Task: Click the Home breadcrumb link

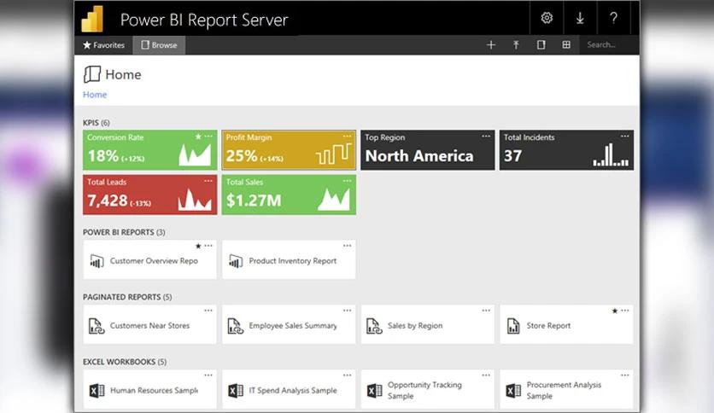Action: point(95,95)
